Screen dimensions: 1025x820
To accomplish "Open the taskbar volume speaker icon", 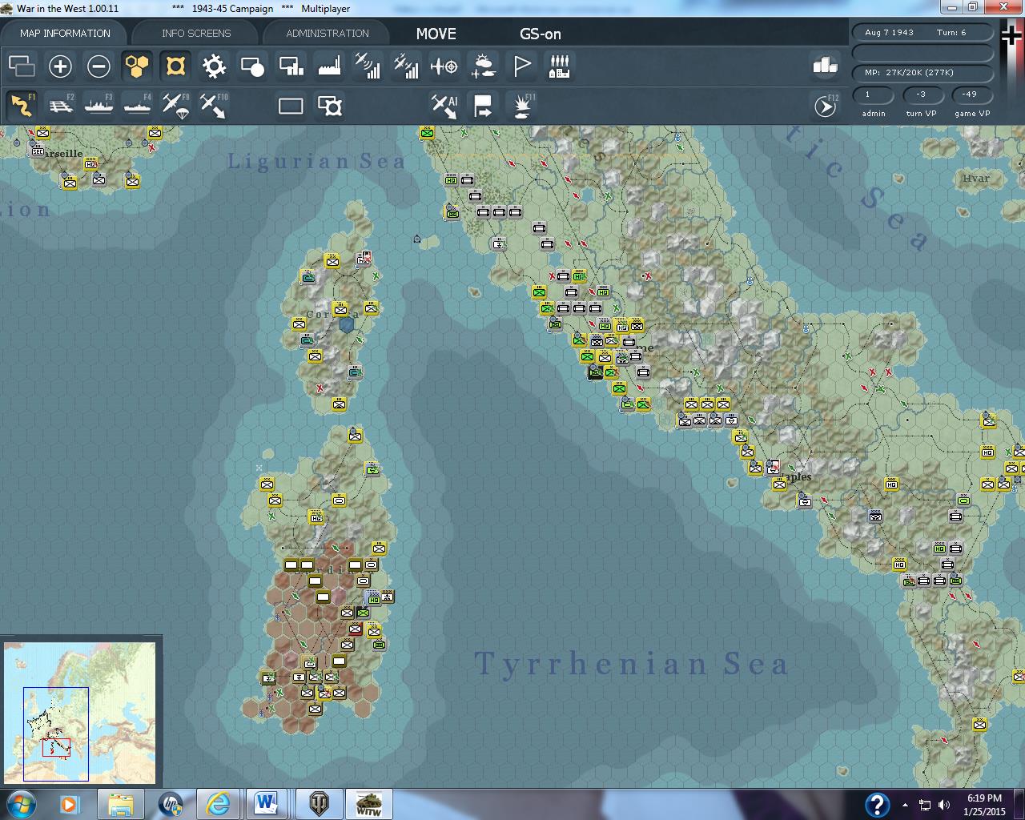I will pyautogui.click(x=944, y=805).
